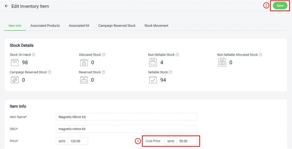Focus the iSKU input field

click(126, 129)
